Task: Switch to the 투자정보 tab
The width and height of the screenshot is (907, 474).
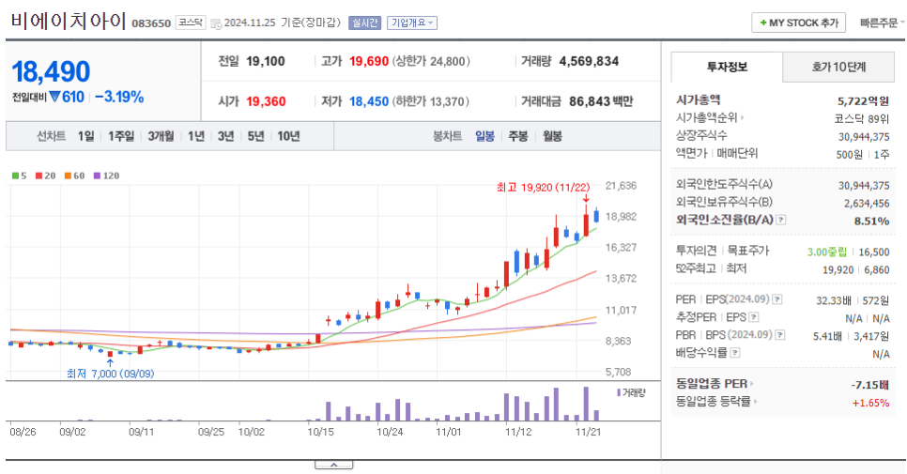Action: pyautogui.click(x=727, y=67)
